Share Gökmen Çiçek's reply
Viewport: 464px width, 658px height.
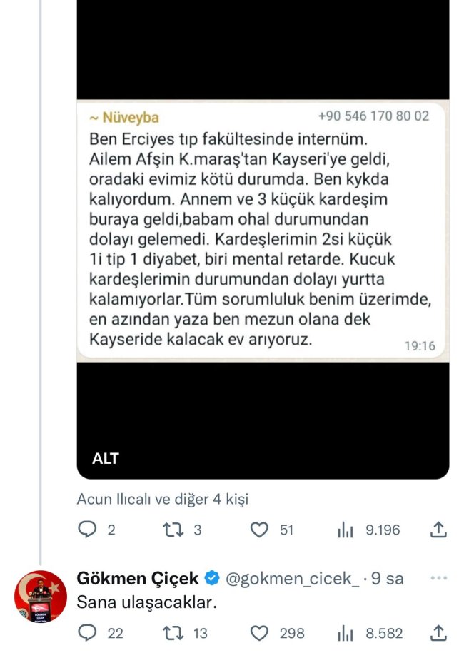coord(440,633)
